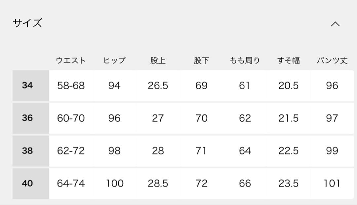The height and width of the screenshot is (205, 357).
Task: Select the size 38 row header
Action: pyautogui.click(x=28, y=151)
